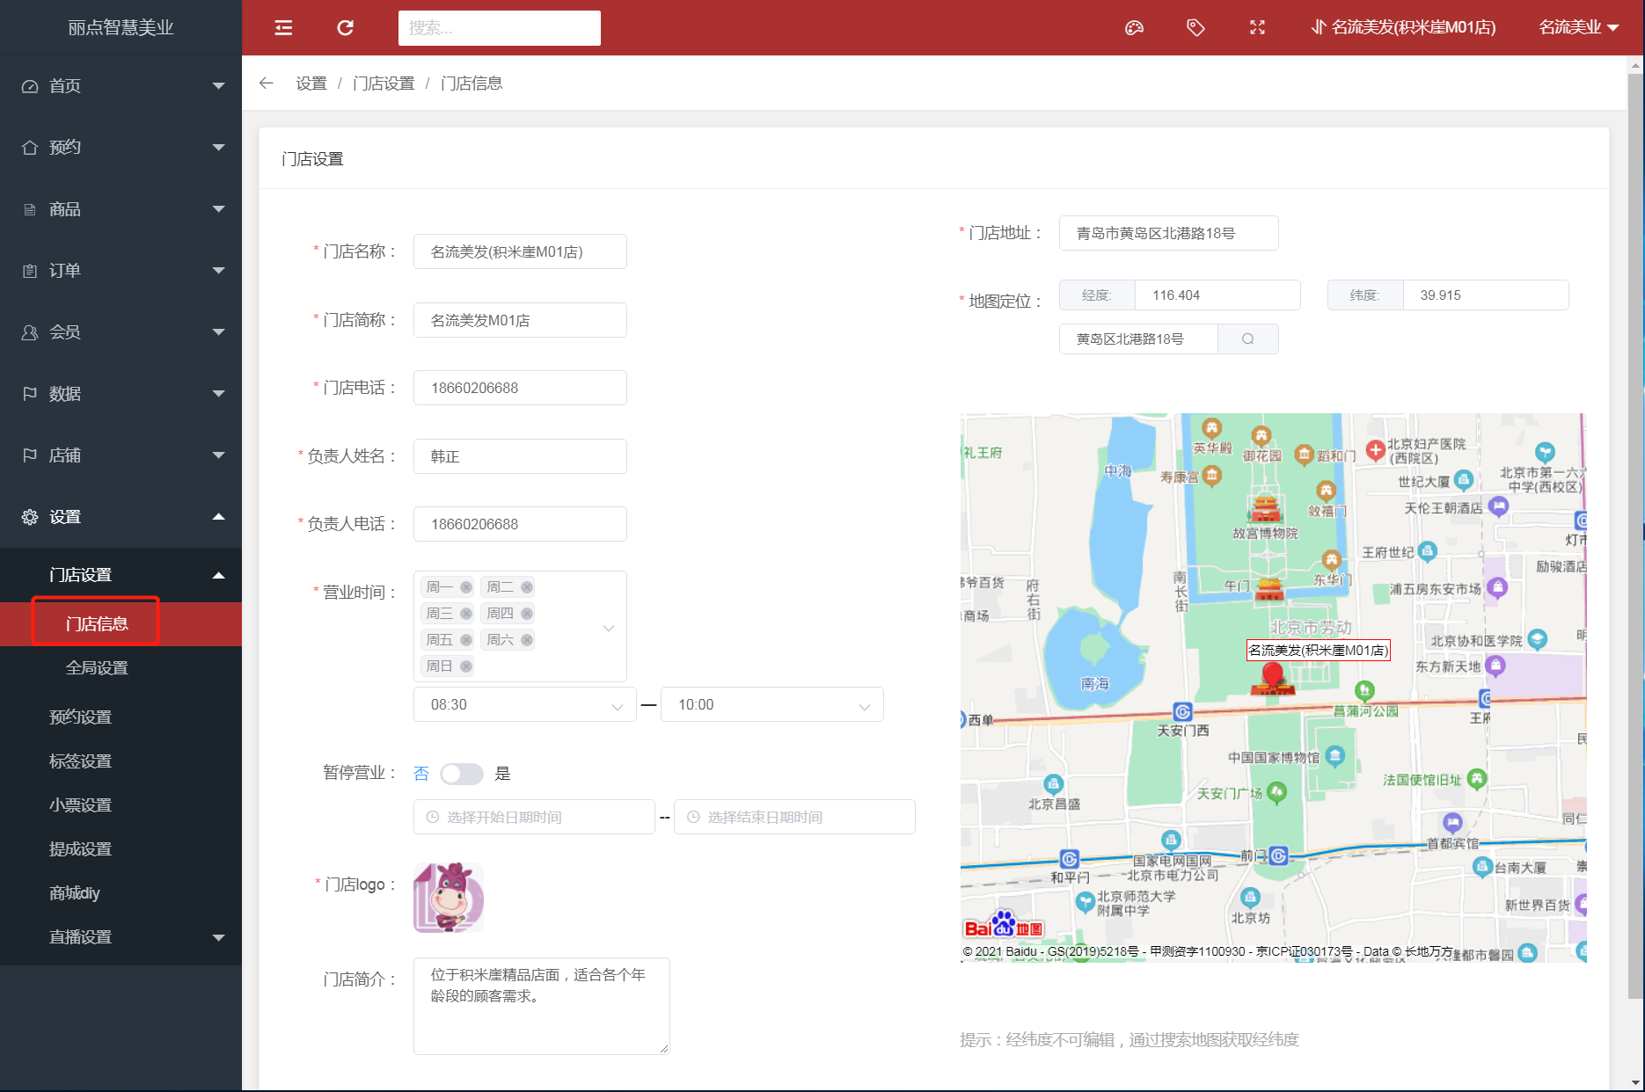
Task: Click the refresh icon in the top bar
Action: [346, 28]
